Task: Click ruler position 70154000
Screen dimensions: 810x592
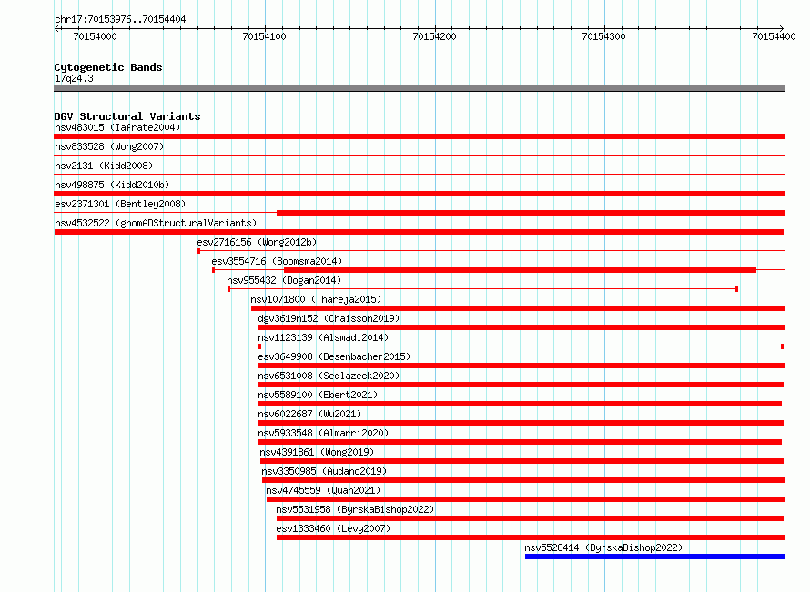Action: [x=95, y=36]
